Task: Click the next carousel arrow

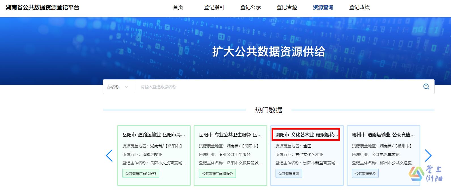Action: (x=428, y=156)
